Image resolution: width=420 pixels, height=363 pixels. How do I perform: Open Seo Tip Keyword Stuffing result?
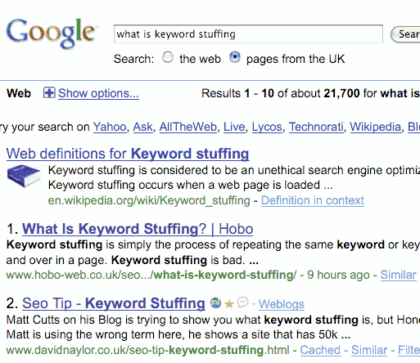114,303
